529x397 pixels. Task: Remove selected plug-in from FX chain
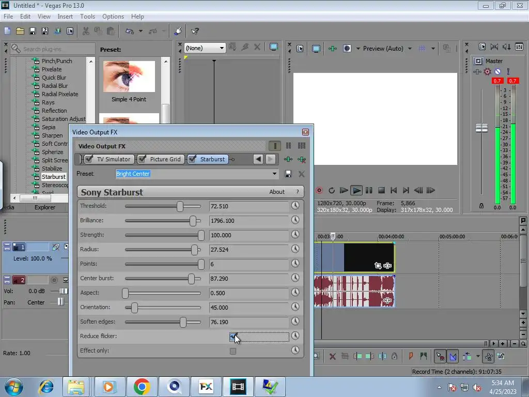(302, 159)
